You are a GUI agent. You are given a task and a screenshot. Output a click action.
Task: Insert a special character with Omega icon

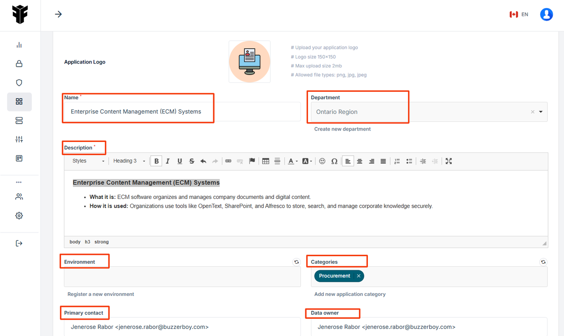[x=334, y=161]
